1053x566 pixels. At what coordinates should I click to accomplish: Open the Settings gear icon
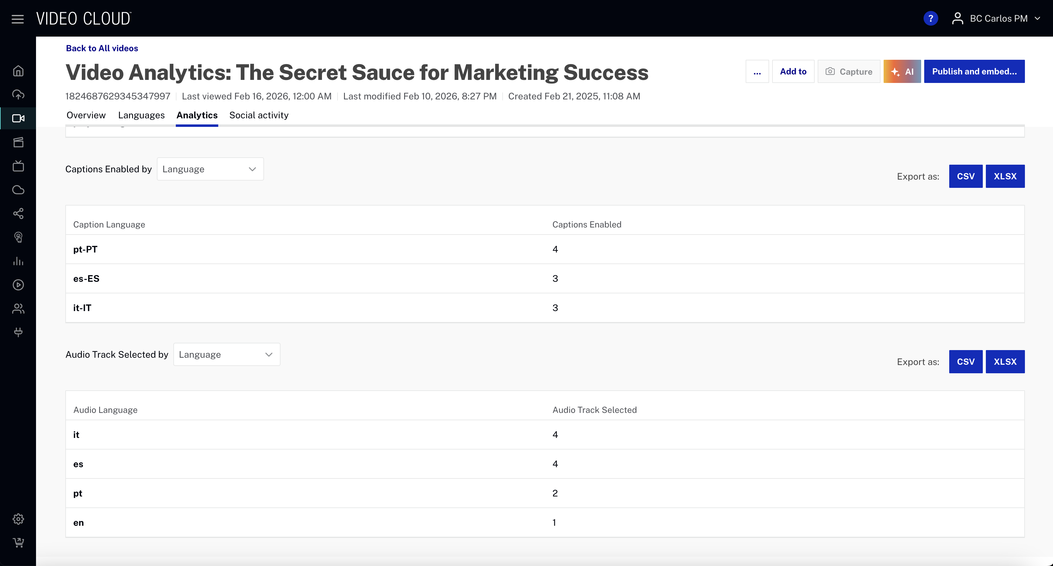18,519
